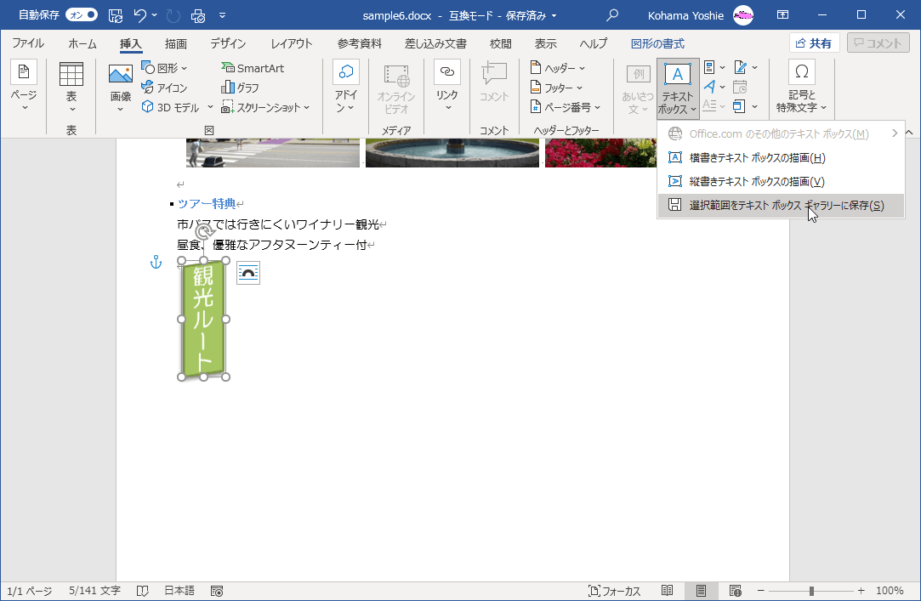Toggle the AutoSave (自動保存) switch
The height and width of the screenshot is (601, 921).
click(x=82, y=15)
